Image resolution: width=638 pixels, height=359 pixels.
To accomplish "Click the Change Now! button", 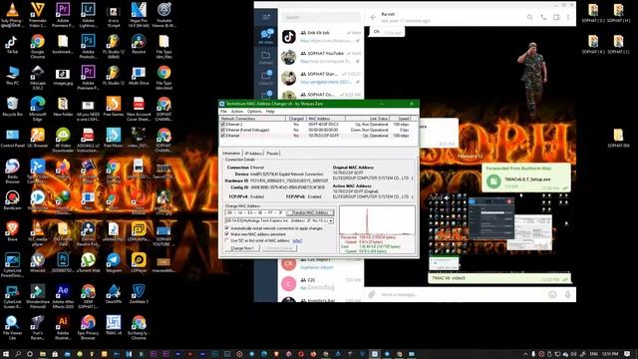I will (242, 248).
